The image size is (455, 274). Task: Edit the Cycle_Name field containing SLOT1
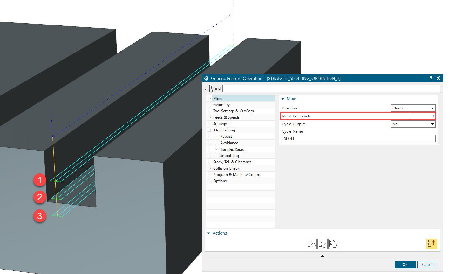pyautogui.click(x=358, y=138)
